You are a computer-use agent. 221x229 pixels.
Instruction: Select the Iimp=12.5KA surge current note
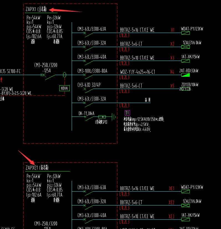click(x=144, y=119)
